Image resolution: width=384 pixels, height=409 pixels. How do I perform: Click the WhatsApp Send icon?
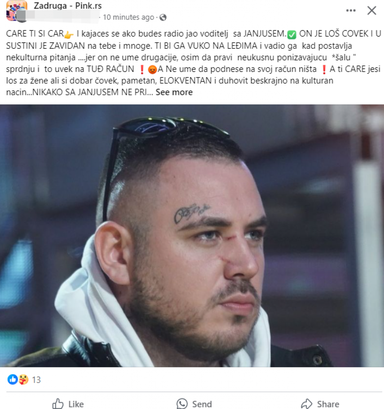(x=182, y=404)
